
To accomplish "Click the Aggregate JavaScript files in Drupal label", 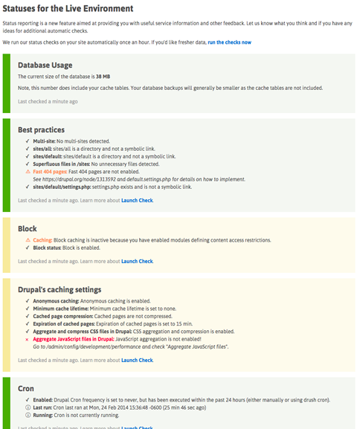I will click(x=74, y=339).
